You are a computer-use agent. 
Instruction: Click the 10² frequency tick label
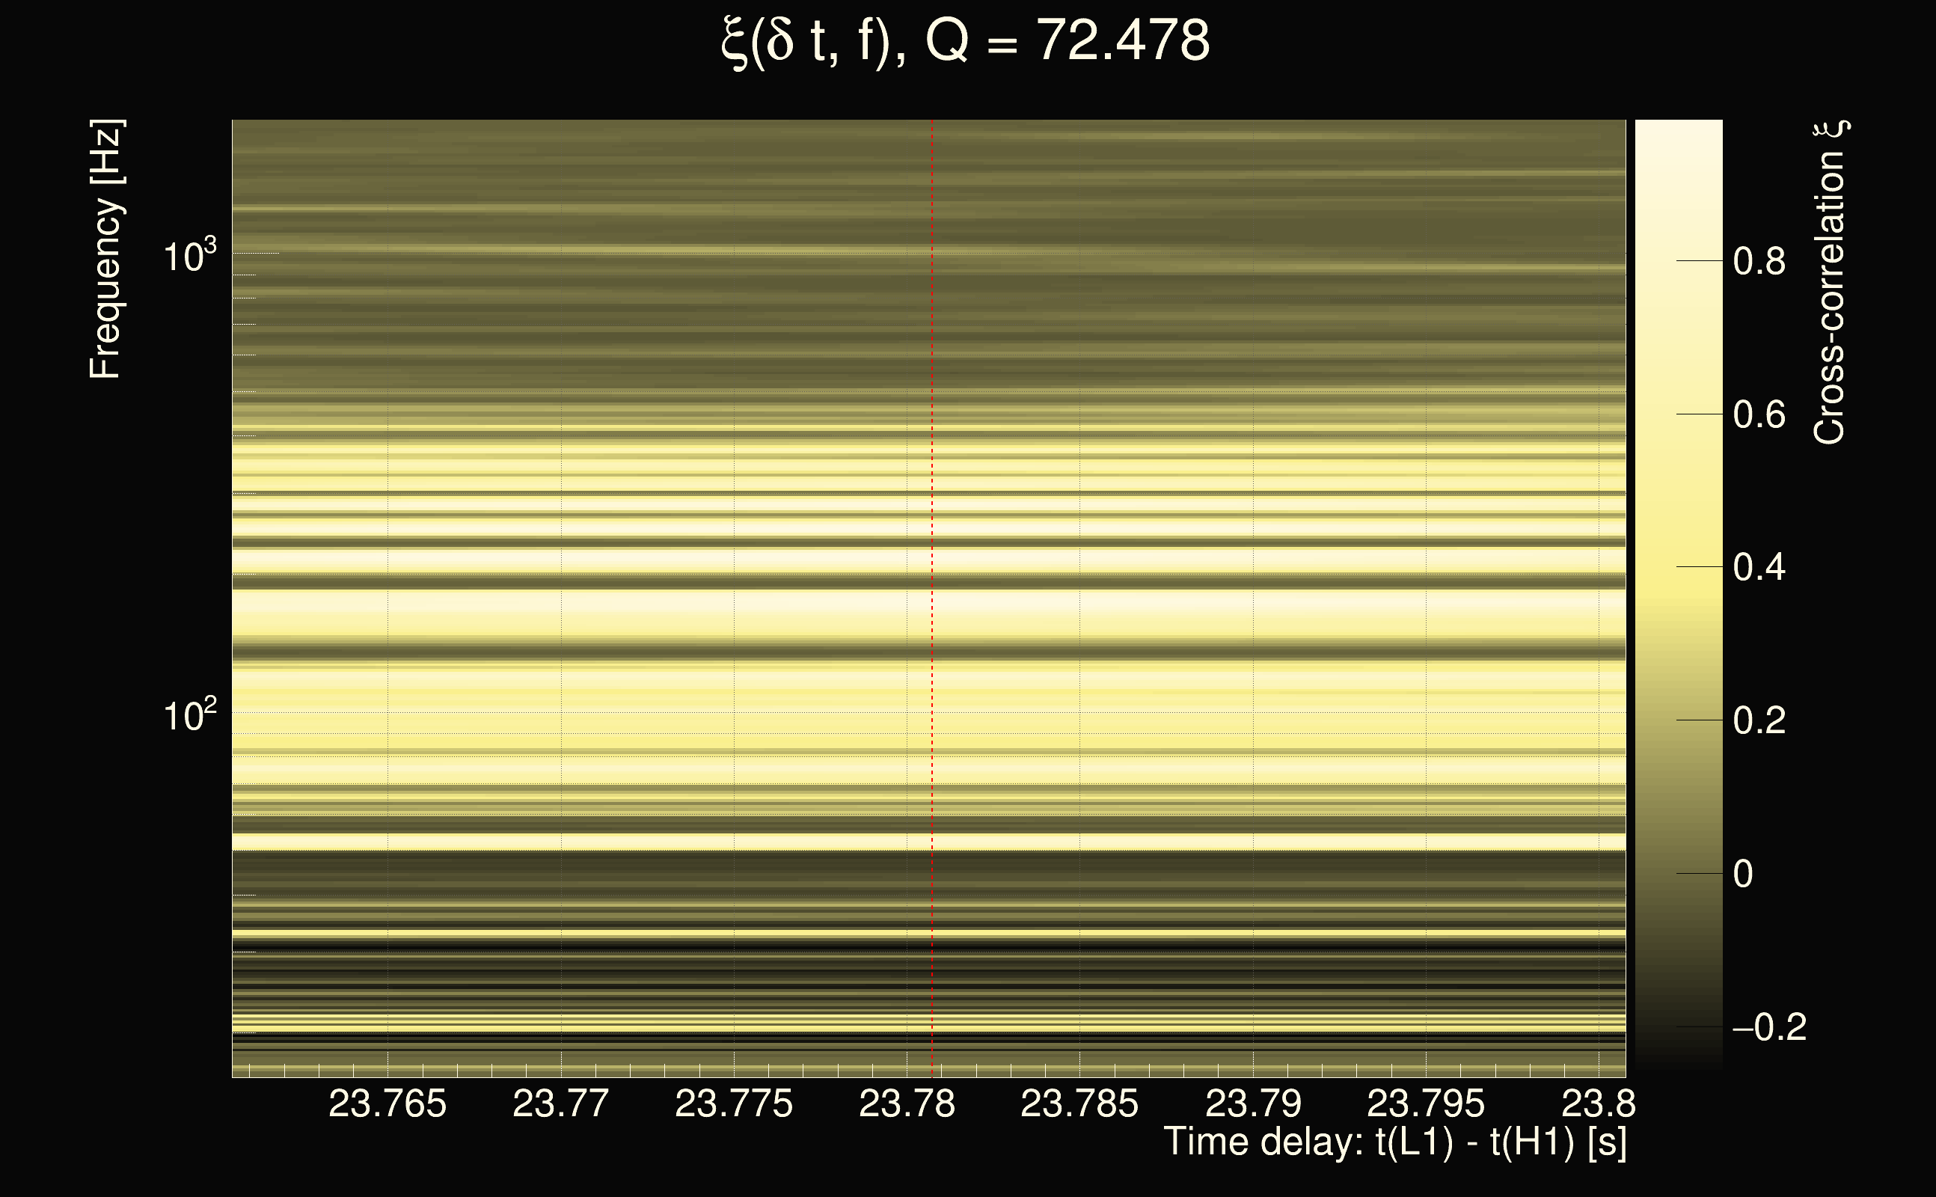pos(189,716)
